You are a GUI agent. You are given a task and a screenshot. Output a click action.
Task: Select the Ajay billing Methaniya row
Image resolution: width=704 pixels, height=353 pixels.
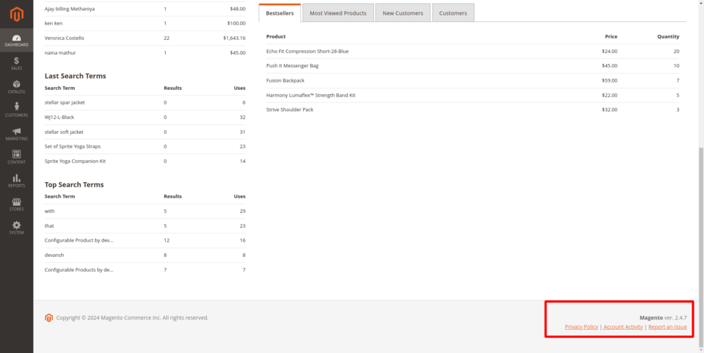tap(145, 9)
